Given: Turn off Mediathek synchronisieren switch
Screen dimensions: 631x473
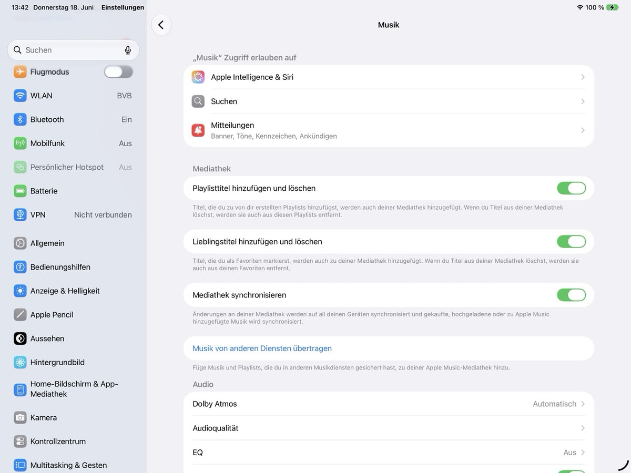Looking at the screenshot, I should click(x=572, y=295).
